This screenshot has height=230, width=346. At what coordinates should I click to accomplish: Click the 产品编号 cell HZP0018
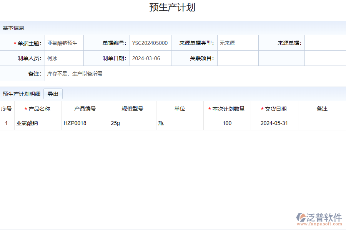[x=75, y=123]
